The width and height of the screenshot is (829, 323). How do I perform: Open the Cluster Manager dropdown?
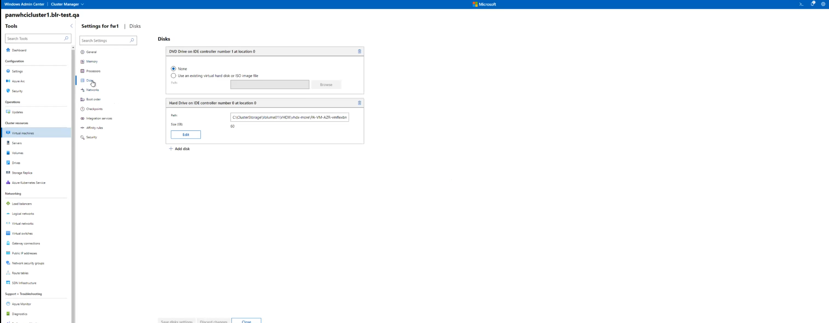tap(67, 4)
